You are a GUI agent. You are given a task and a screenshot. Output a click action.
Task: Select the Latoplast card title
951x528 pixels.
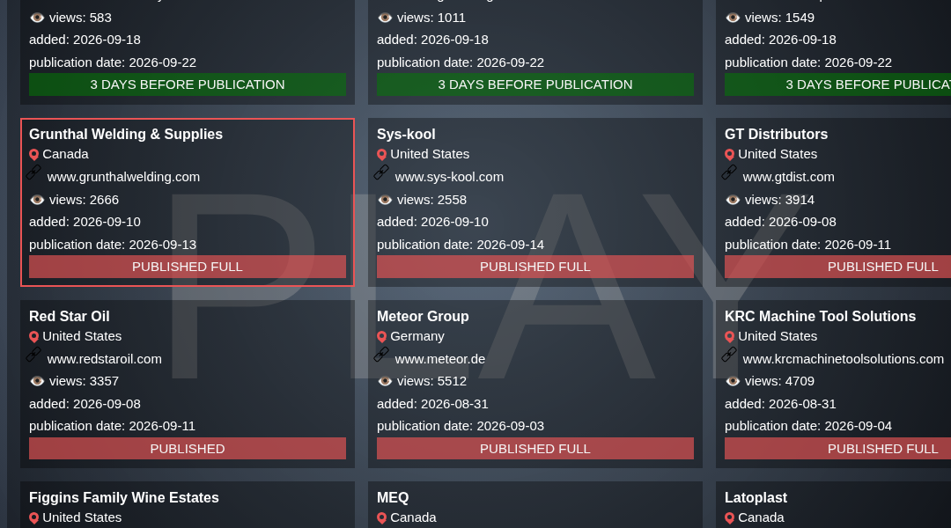pos(756,498)
